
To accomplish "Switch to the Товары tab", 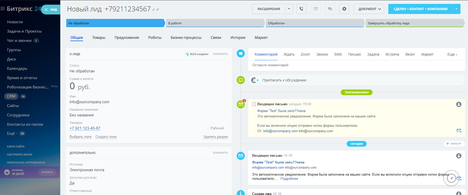I will pyautogui.click(x=99, y=37).
